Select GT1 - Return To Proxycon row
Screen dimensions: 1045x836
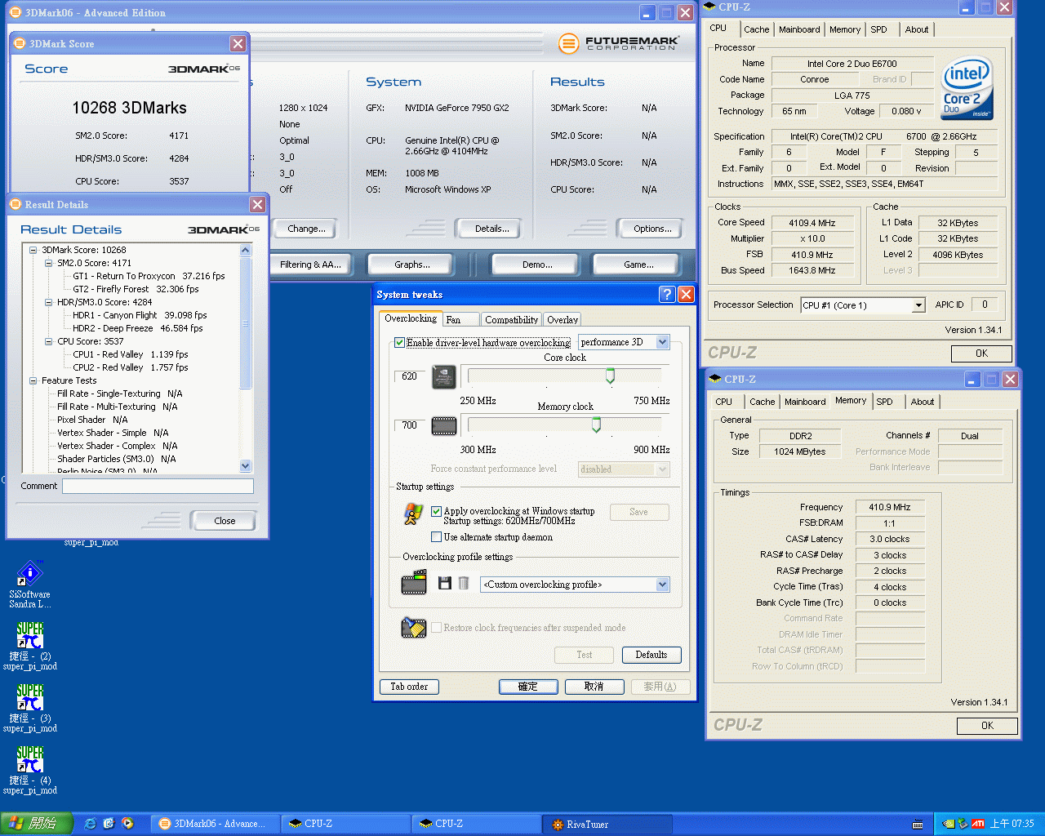(149, 276)
